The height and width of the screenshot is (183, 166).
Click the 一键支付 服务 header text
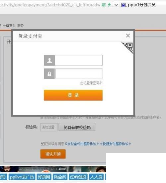click(13, 26)
